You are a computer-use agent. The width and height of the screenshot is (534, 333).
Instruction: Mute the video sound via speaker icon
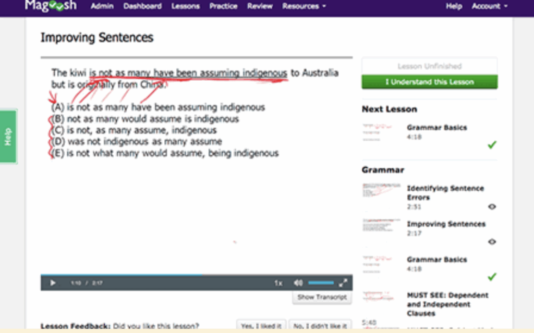tap(298, 282)
